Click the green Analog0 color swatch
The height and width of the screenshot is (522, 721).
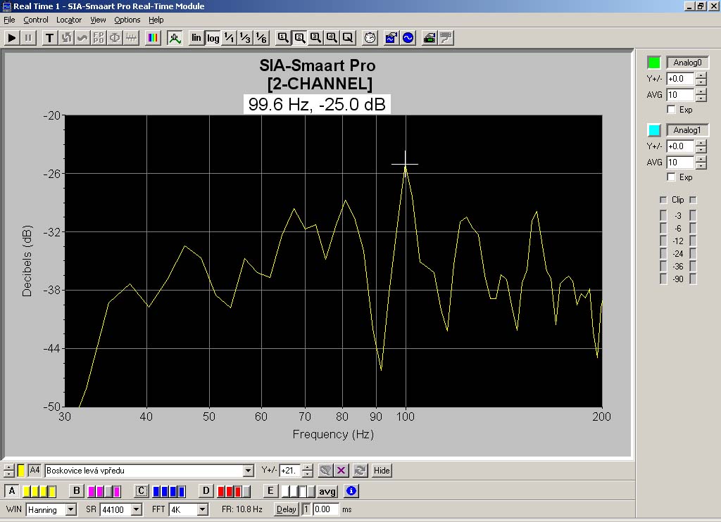coord(653,63)
